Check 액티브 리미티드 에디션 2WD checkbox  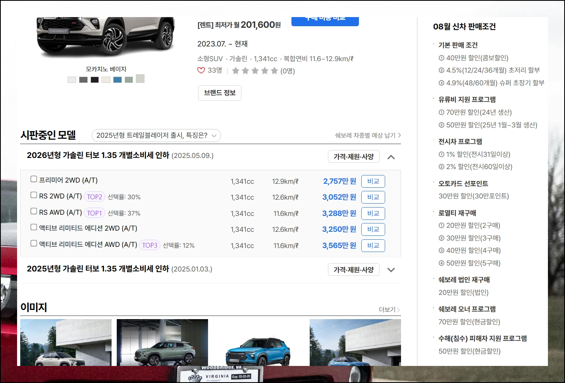34,227
